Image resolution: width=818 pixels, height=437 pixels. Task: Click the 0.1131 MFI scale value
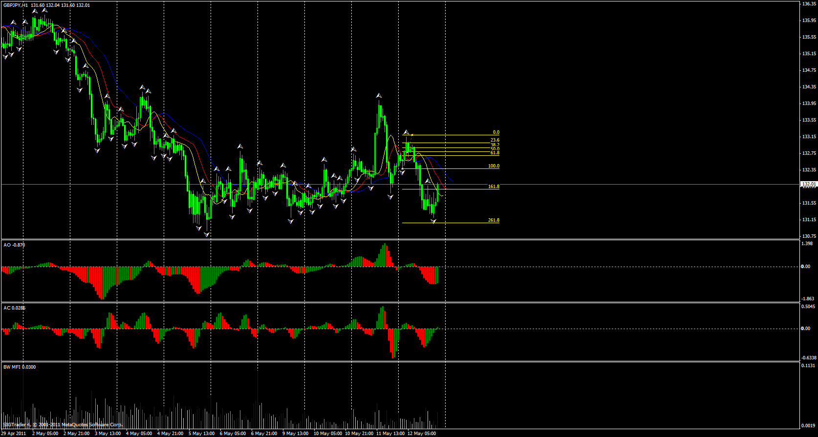(x=809, y=366)
